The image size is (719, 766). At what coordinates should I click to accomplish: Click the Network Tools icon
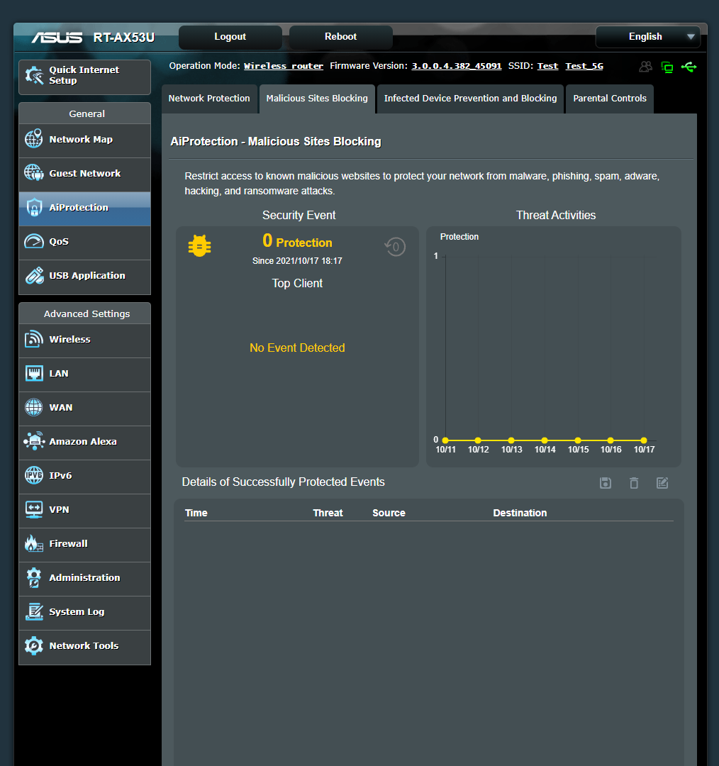[x=34, y=645]
